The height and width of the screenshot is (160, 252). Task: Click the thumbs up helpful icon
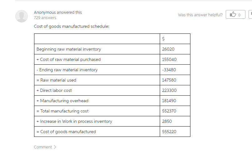pyautogui.click(x=233, y=14)
